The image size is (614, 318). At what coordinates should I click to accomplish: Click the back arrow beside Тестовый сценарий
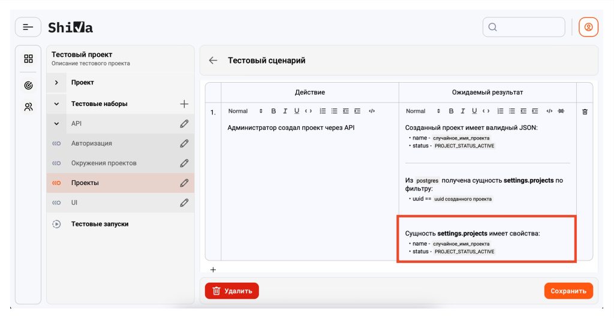click(x=213, y=60)
